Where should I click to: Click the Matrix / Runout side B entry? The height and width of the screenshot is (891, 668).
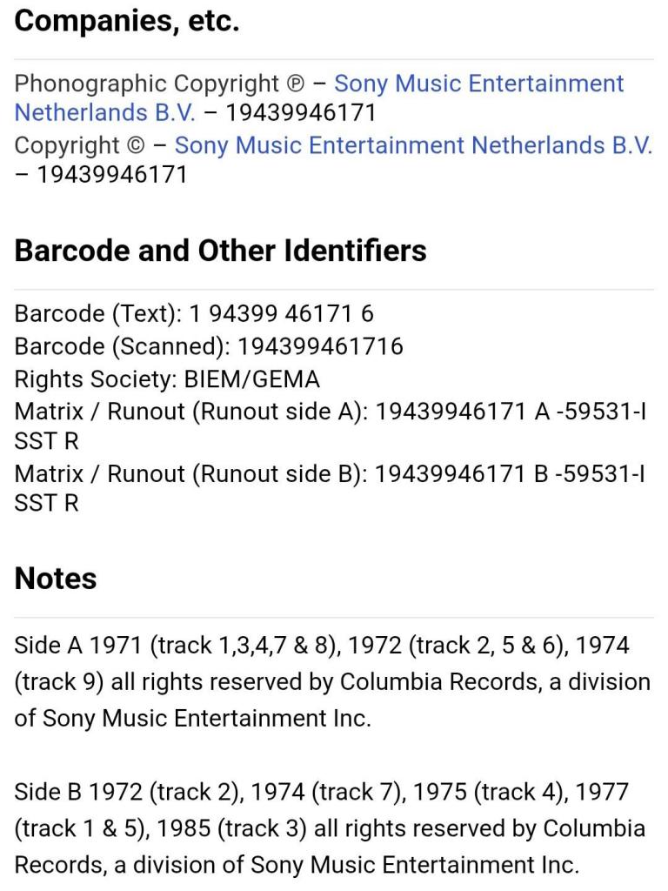(x=331, y=488)
